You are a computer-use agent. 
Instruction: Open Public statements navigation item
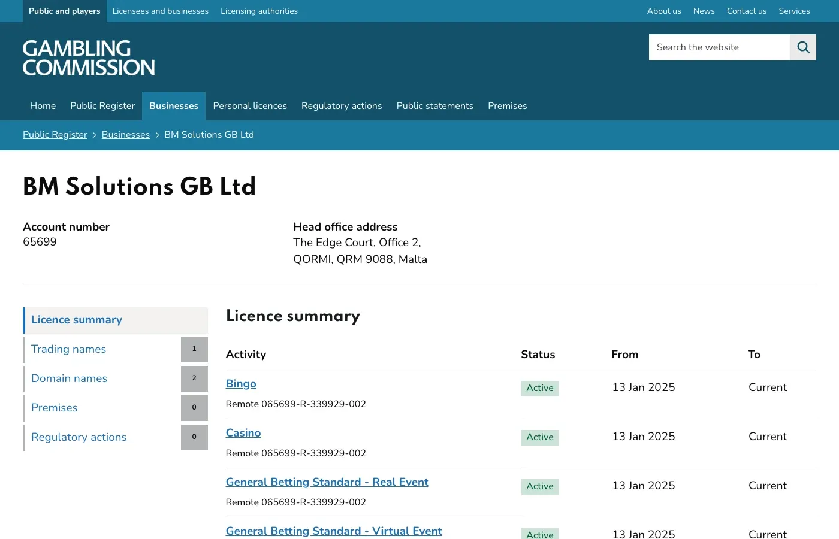click(x=435, y=106)
